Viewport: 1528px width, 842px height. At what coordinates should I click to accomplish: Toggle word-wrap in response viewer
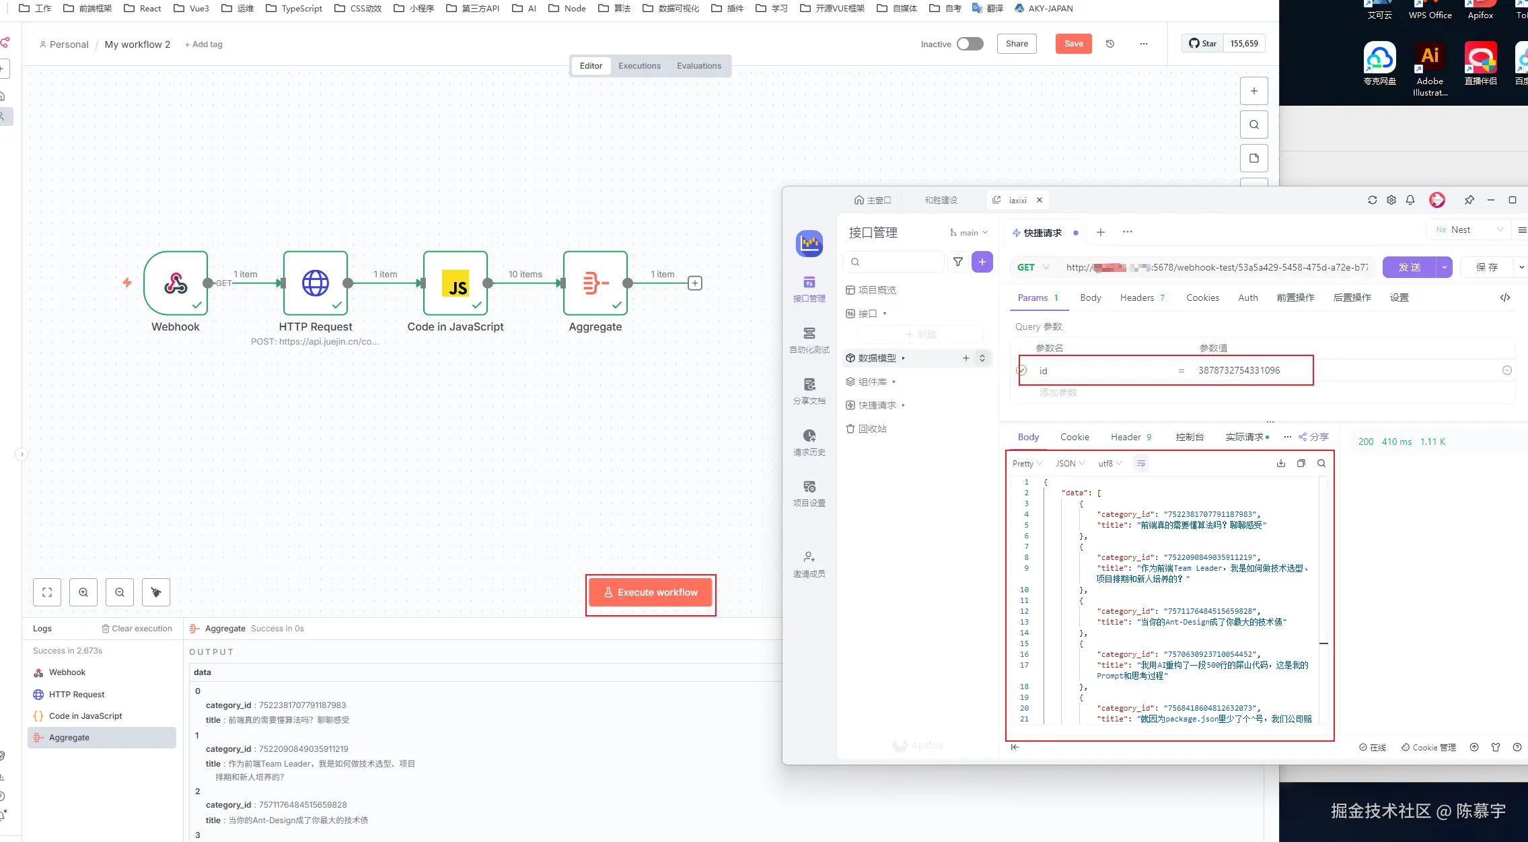click(x=1140, y=463)
